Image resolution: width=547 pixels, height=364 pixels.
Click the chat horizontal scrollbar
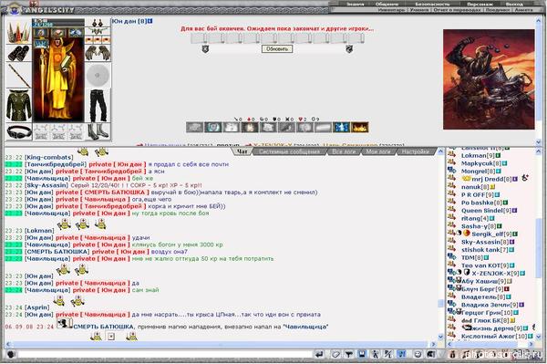pyautogui.click(x=220, y=344)
